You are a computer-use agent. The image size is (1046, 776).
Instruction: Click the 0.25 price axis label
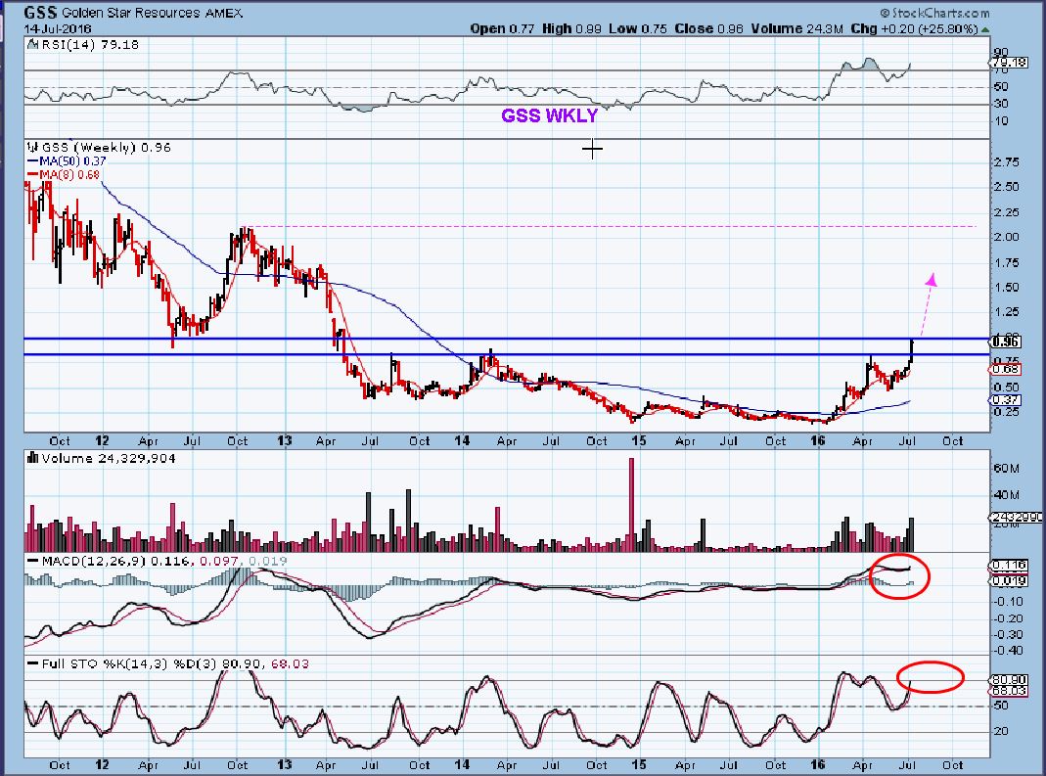point(1006,412)
